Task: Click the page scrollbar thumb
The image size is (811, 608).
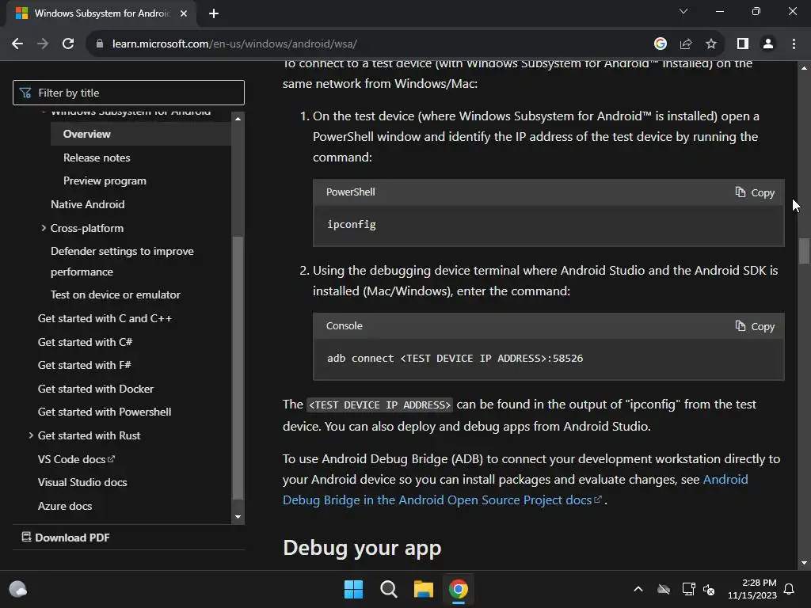Action: [804, 250]
